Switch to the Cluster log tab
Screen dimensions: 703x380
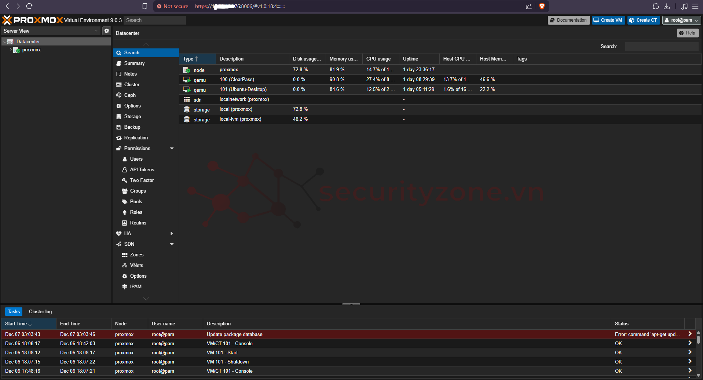(40, 311)
